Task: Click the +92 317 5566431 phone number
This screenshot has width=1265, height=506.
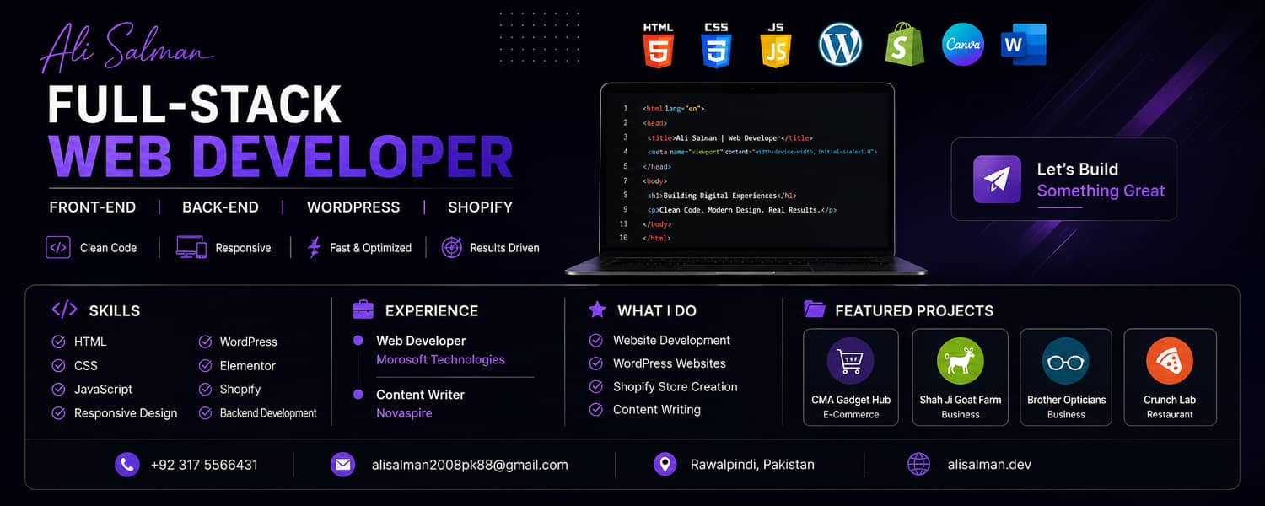Action: click(204, 465)
